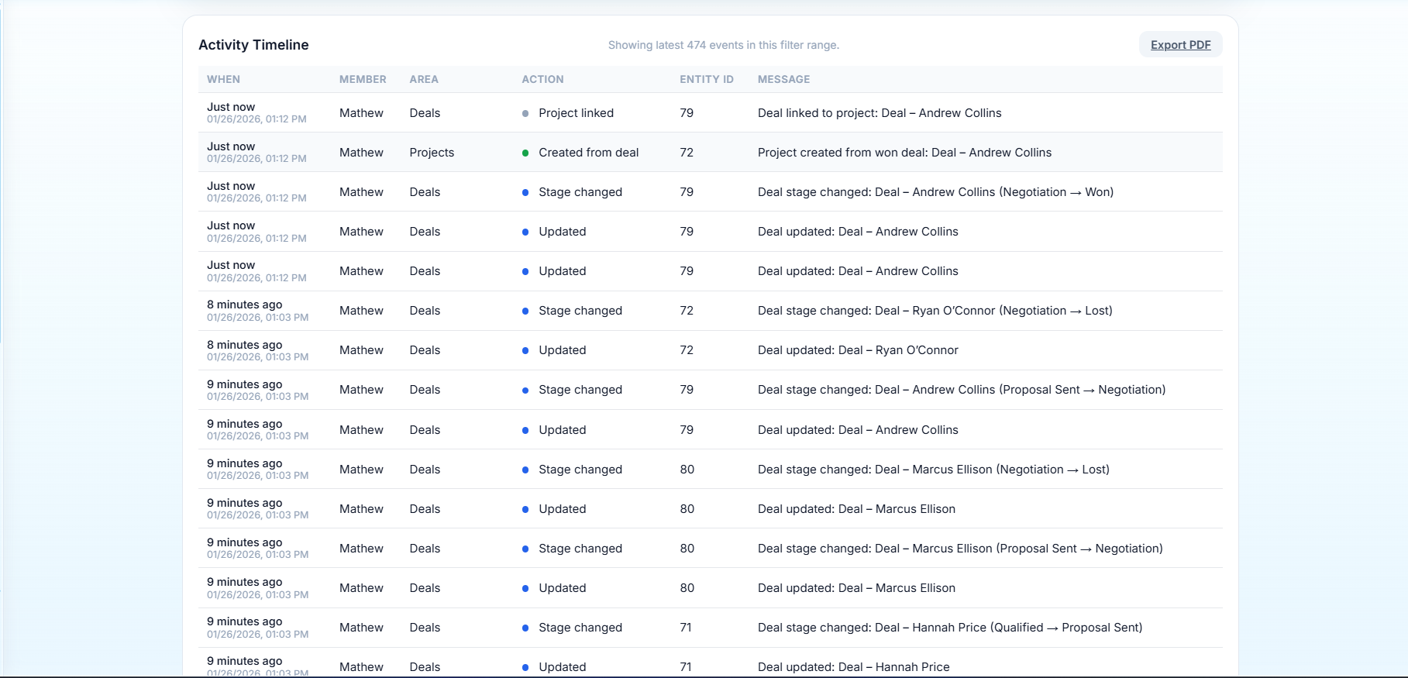Open 'Deal linked to project' message
1408x678 pixels.
879,113
